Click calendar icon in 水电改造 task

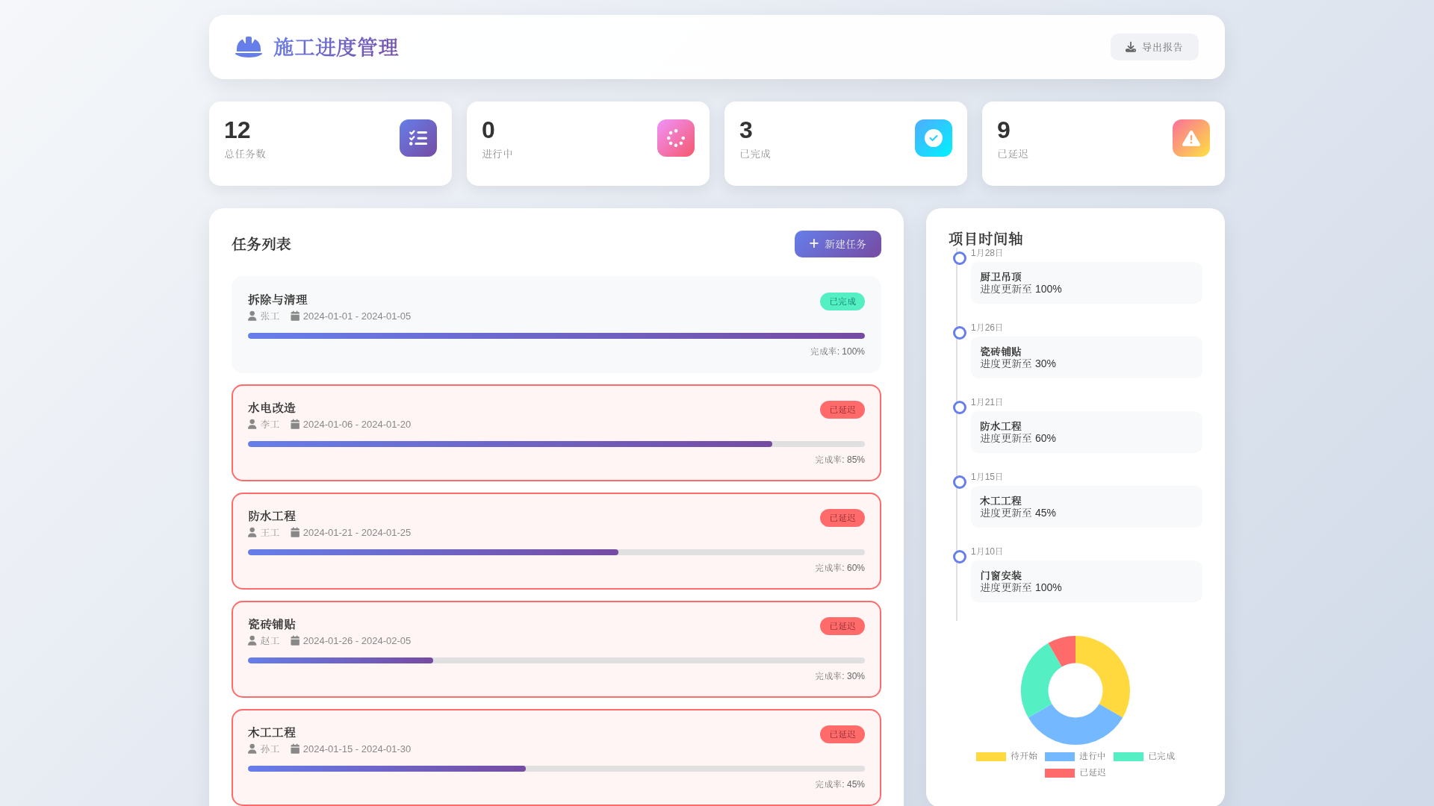click(295, 424)
